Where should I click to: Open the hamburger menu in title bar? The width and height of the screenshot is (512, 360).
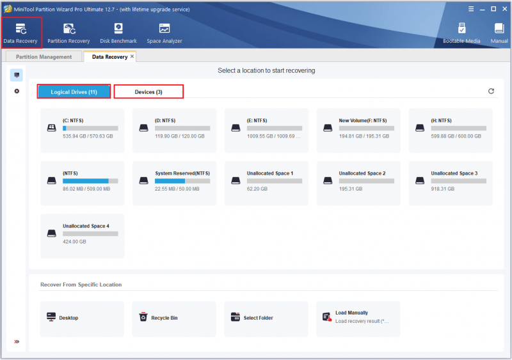click(471, 9)
